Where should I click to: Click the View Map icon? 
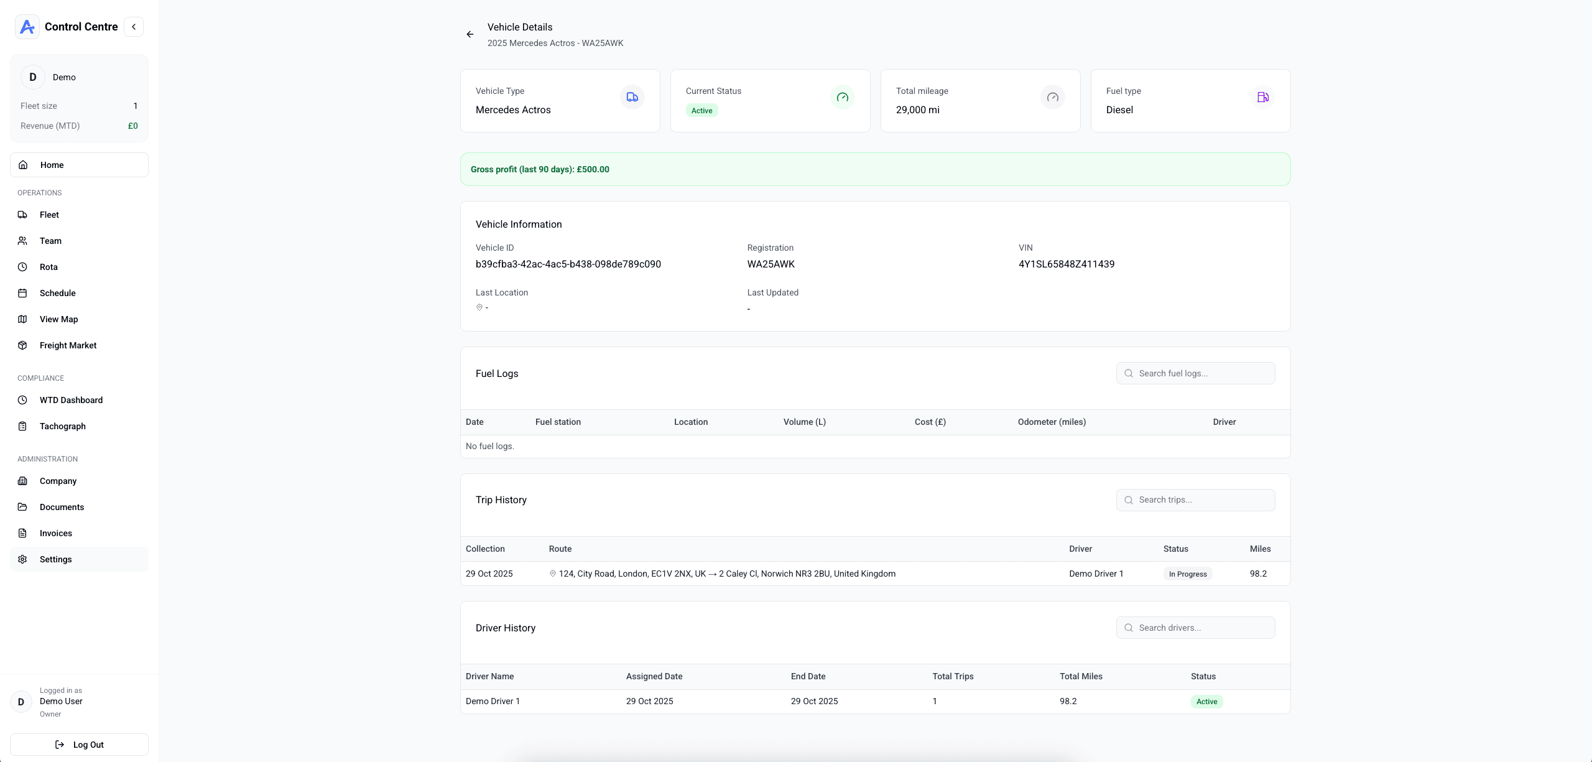pos(22,319)
